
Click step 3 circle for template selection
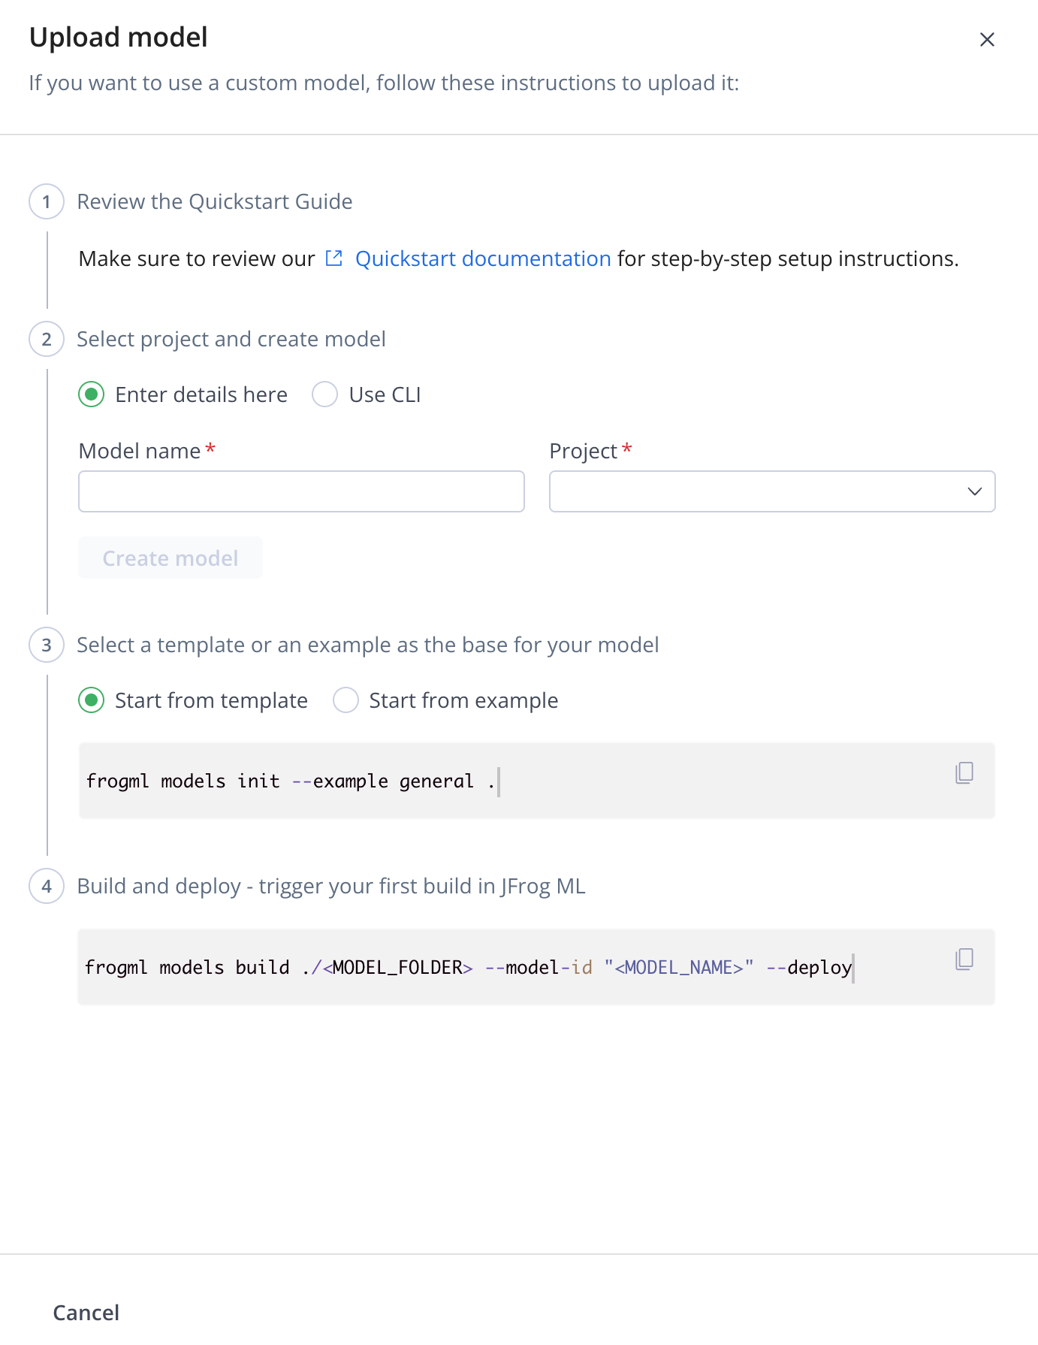click(x=47, y=645)
